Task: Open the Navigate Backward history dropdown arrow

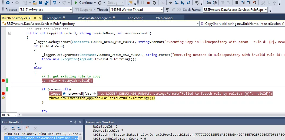Action: click(x=12, y=3)
